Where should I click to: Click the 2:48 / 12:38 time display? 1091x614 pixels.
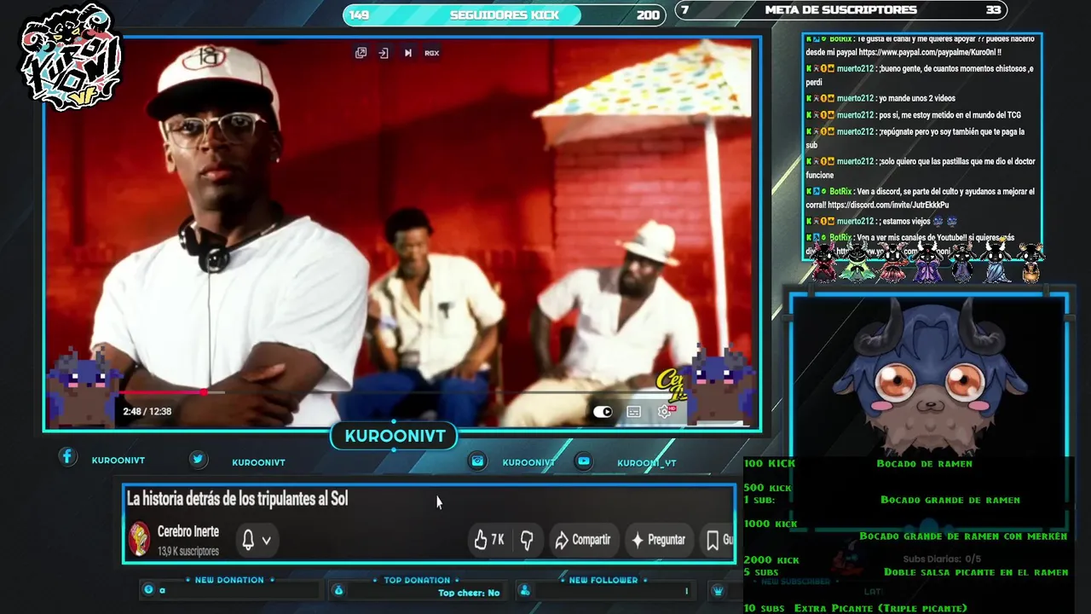coord(147,411)
